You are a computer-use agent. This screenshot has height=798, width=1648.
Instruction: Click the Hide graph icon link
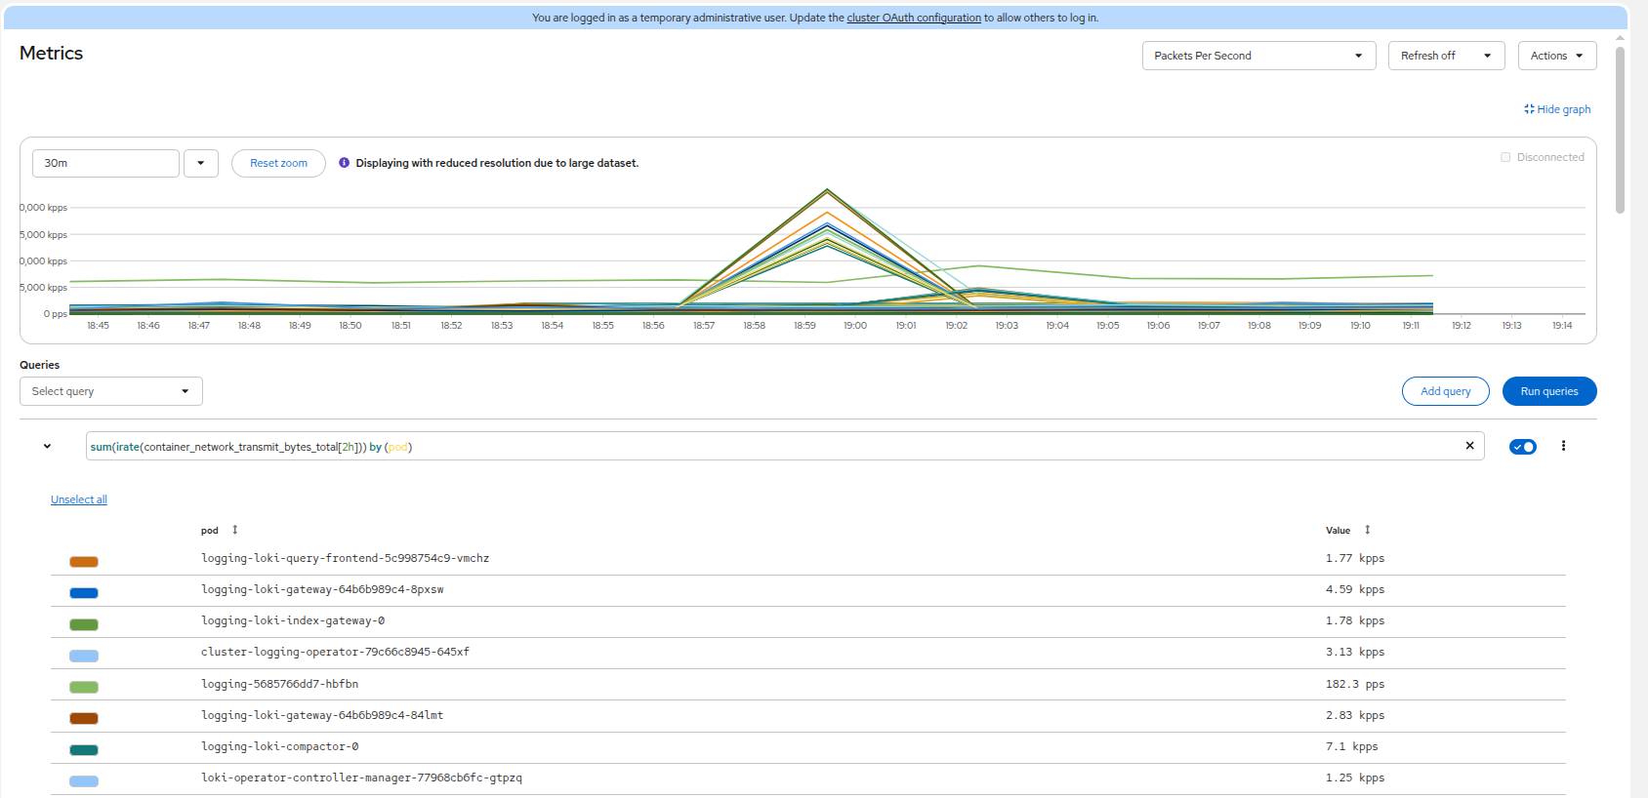[x=1557, y=109]
